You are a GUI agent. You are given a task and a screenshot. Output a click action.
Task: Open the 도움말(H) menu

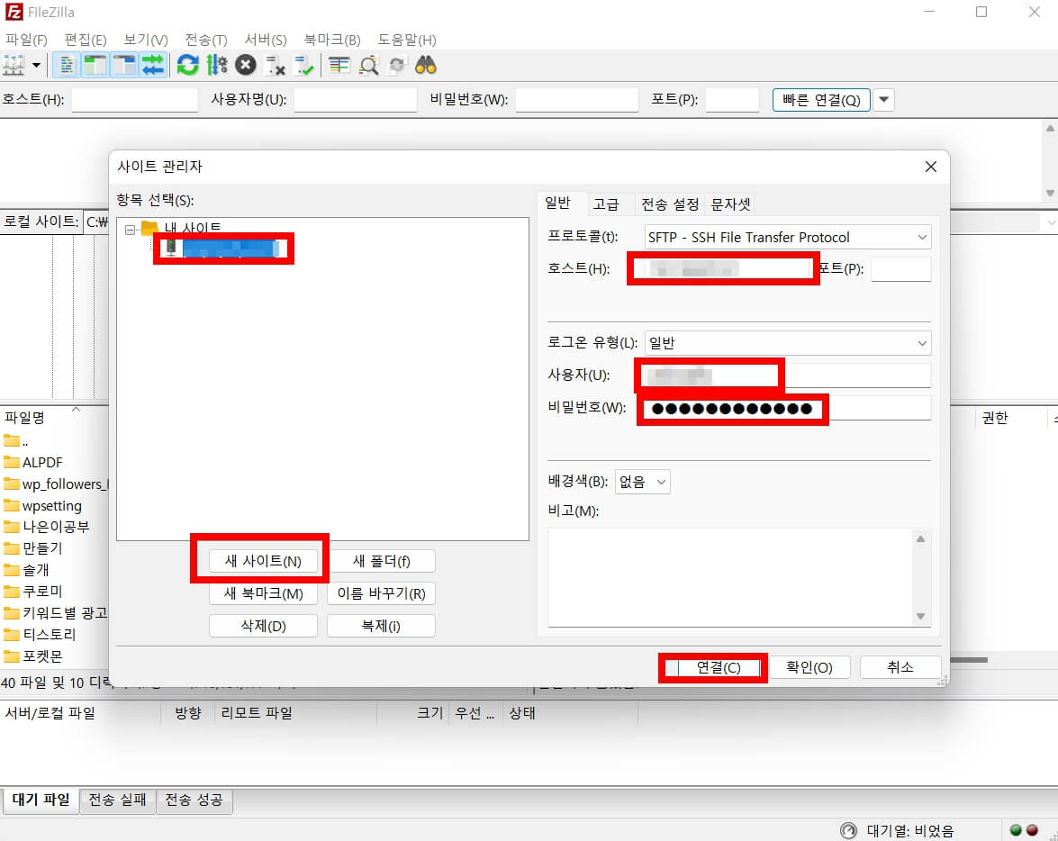pos(407,40)
